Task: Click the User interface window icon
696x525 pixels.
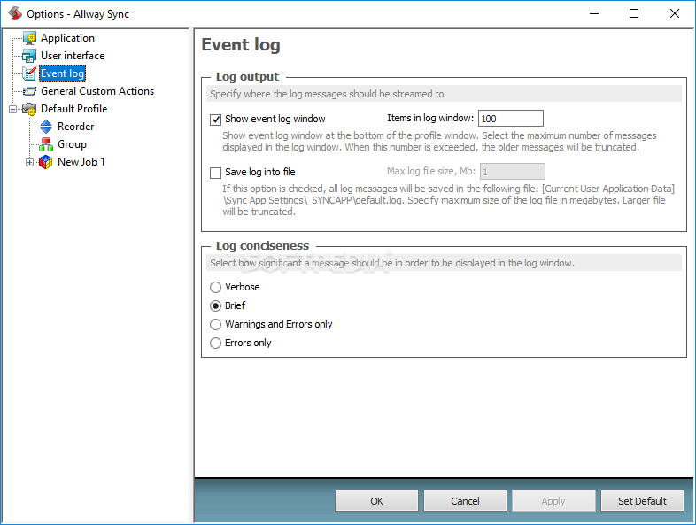Action: 29,56
